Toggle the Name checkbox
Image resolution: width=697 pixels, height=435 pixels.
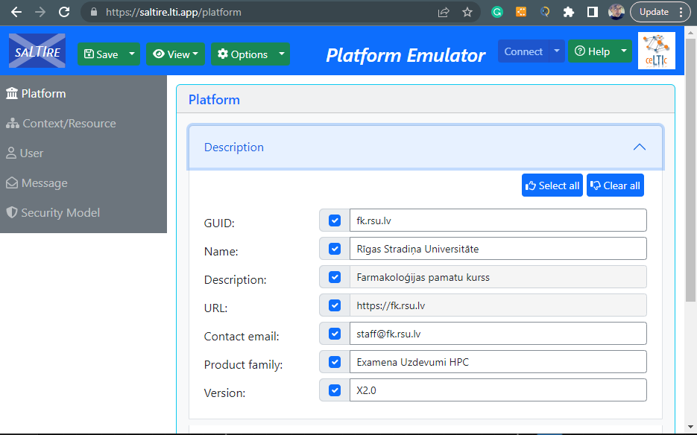pyautogui.click(x=335, y=249)
